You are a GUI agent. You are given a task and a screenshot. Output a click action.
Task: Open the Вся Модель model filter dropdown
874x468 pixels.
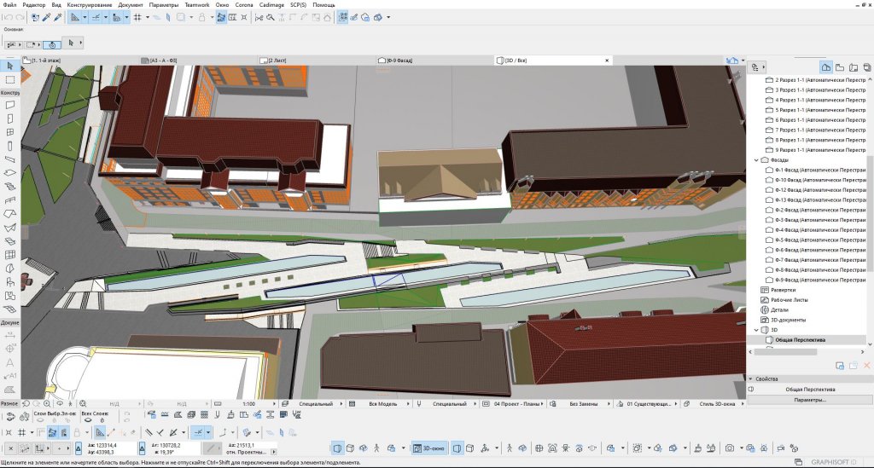tap(384, 403)
